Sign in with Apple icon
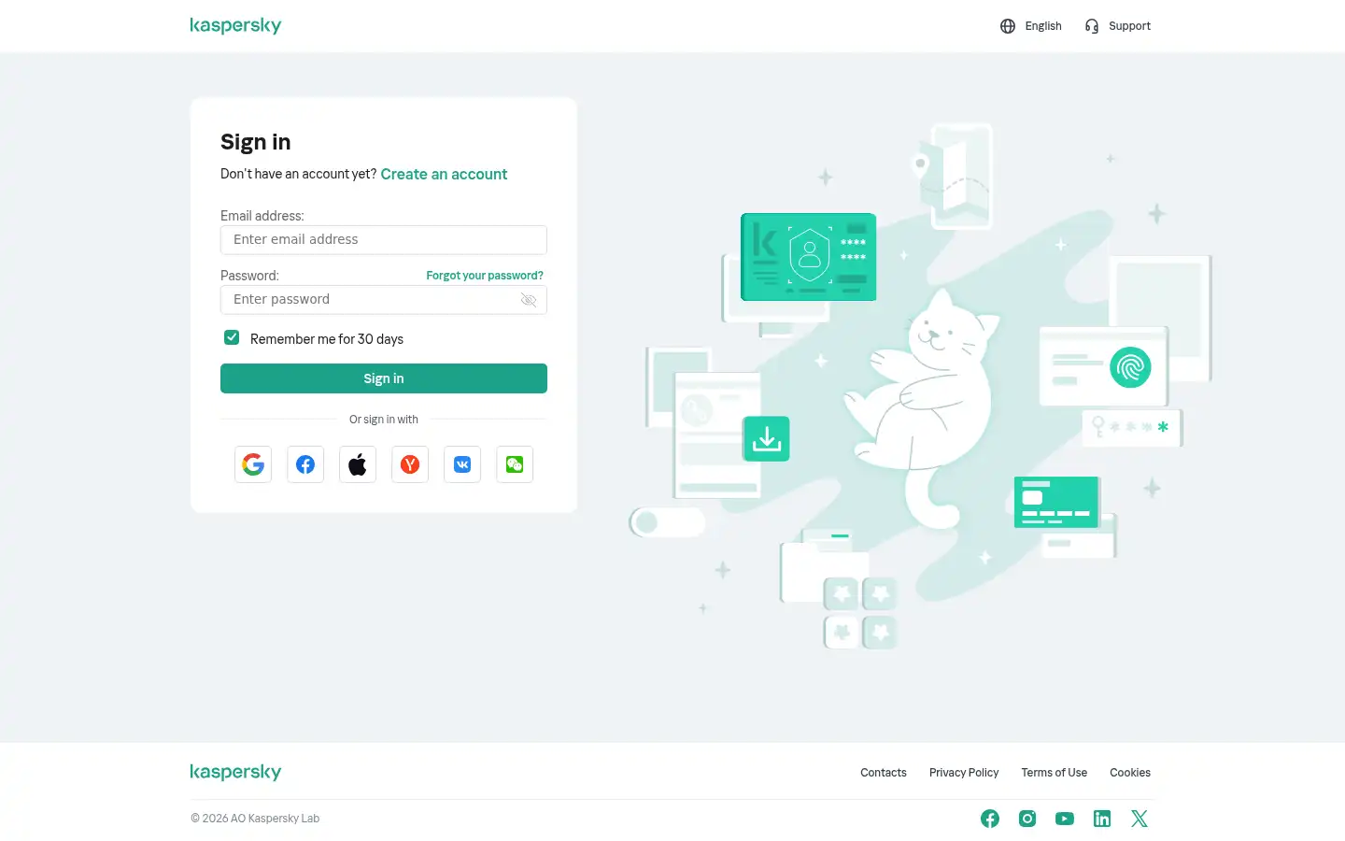 click(x=358, y=464)
